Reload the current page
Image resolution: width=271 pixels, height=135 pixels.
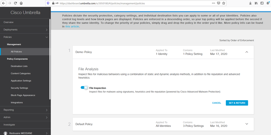[x=15, y=3]
